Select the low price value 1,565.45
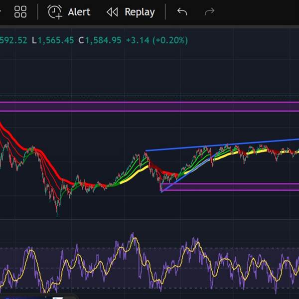The image size is (299, 299). click(56, 40)
